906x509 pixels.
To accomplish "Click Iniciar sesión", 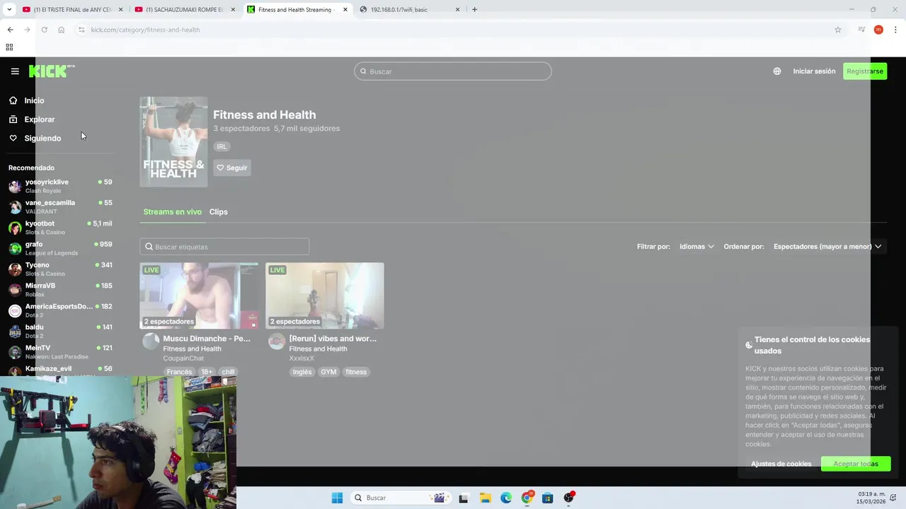I will 814,71.
